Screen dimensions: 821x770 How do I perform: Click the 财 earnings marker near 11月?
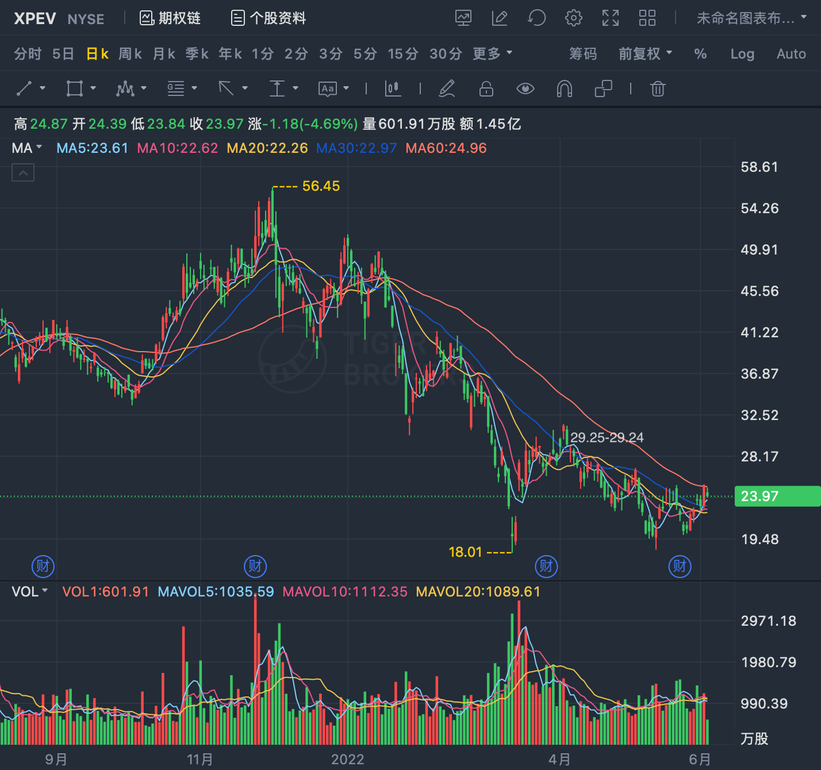point(255,567)
